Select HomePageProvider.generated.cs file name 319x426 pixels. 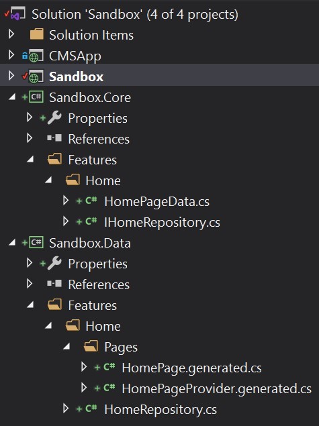point(216,389)
